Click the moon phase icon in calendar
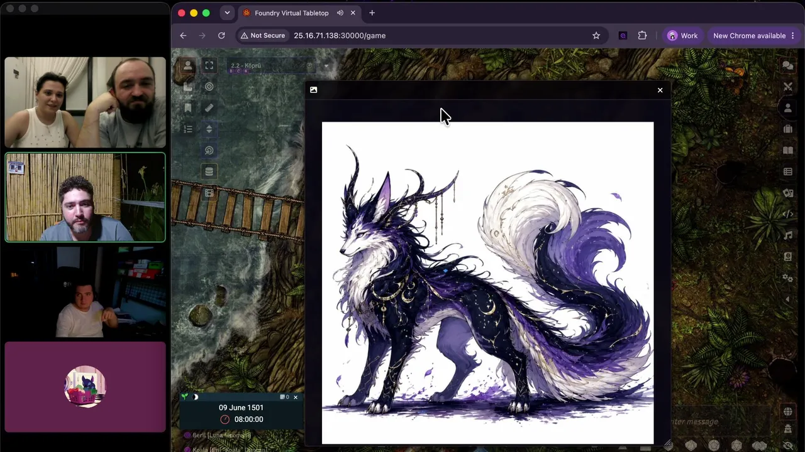 point(195,397)
